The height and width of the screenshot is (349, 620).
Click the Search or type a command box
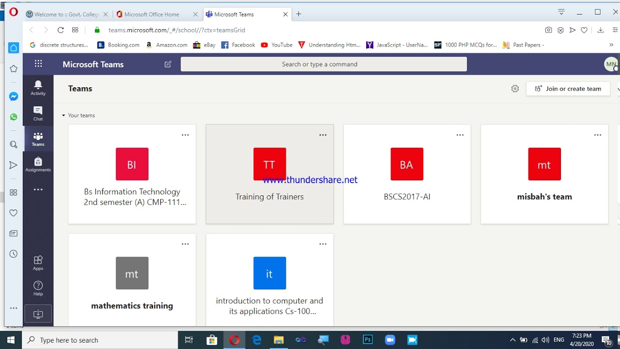324,64
